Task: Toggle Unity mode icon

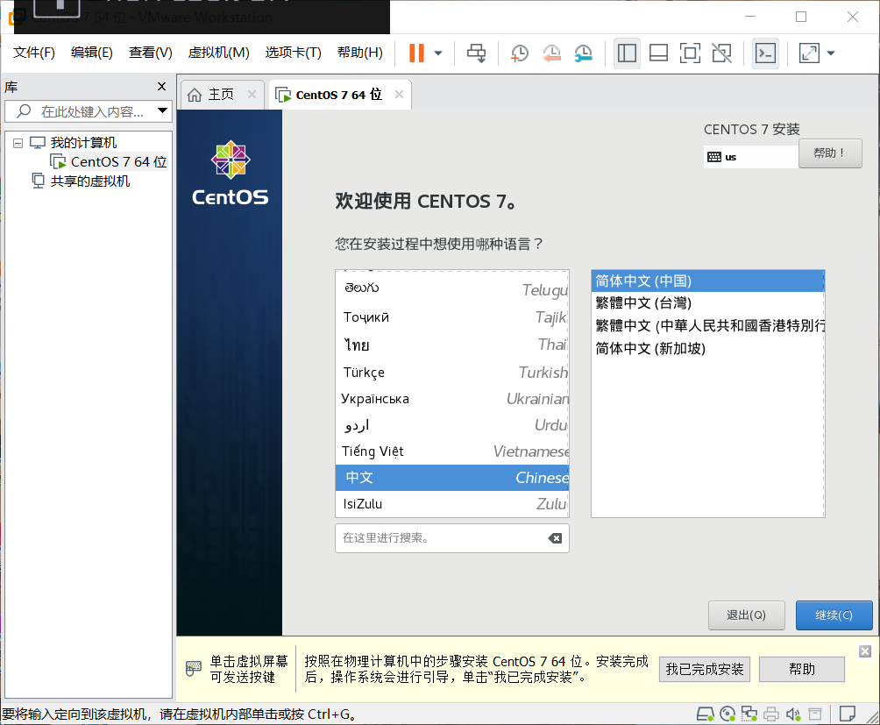Action: pos(721,53)
